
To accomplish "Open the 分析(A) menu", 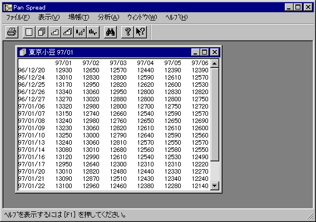I will tap(108, 17).
